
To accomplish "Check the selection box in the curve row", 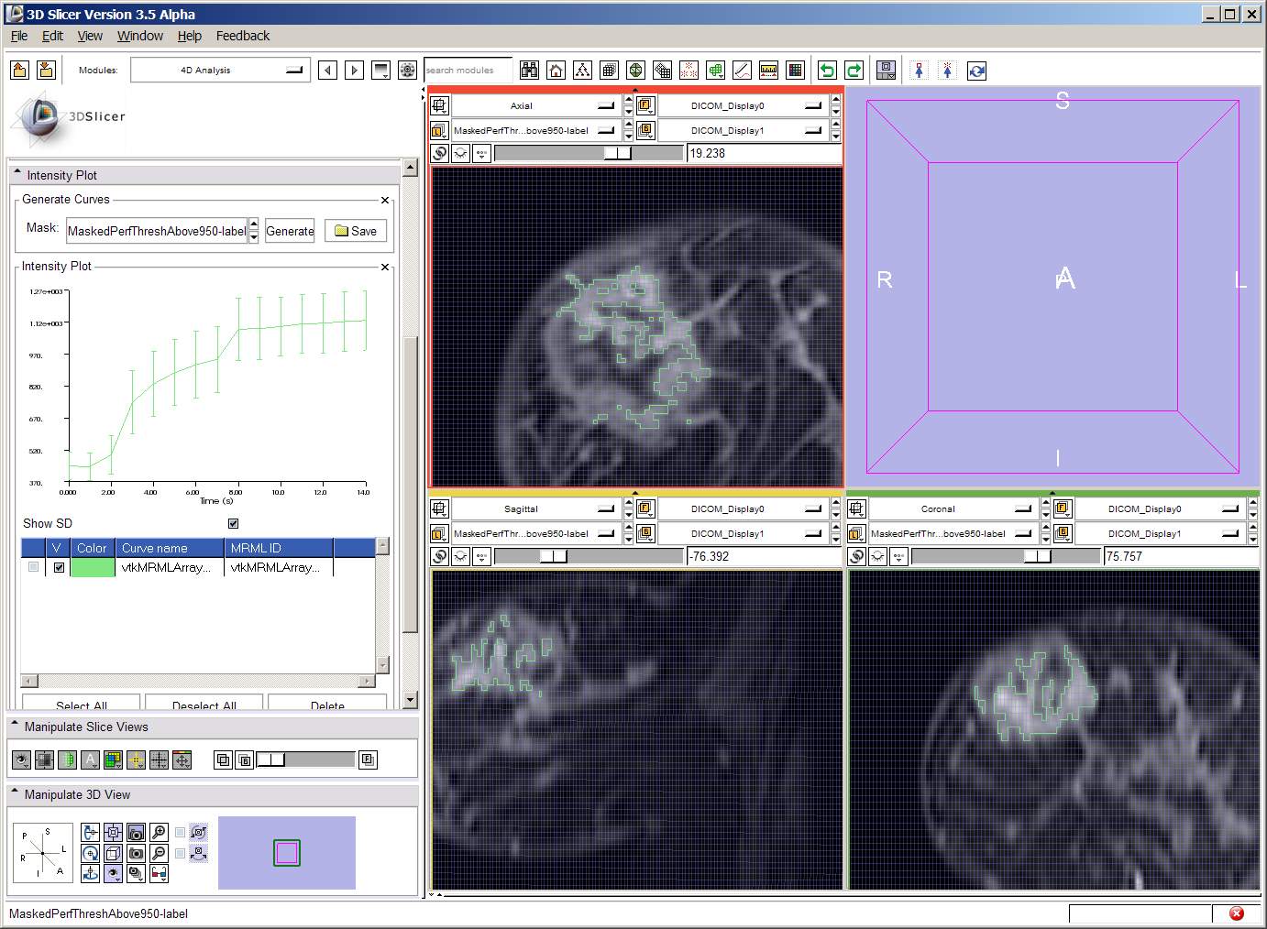I will point(34,567).
